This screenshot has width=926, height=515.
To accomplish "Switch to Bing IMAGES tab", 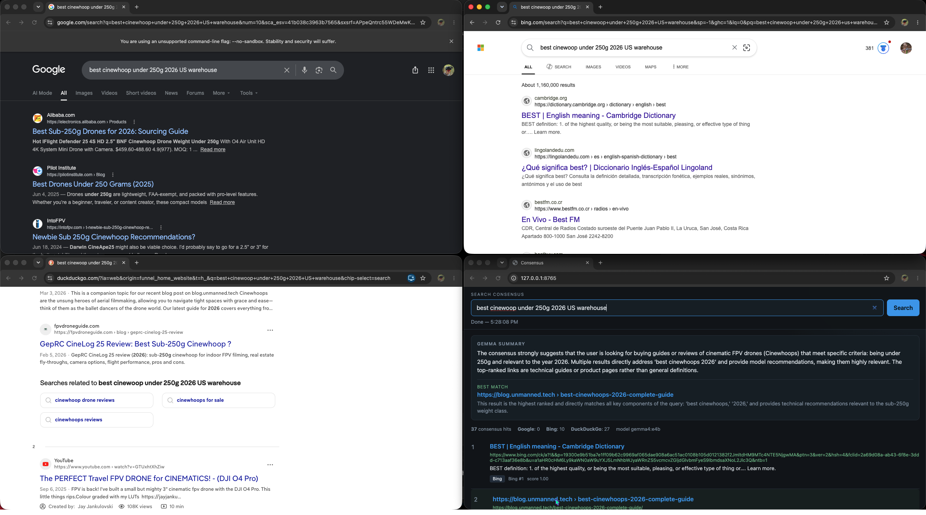I will (x=593, y=67).
